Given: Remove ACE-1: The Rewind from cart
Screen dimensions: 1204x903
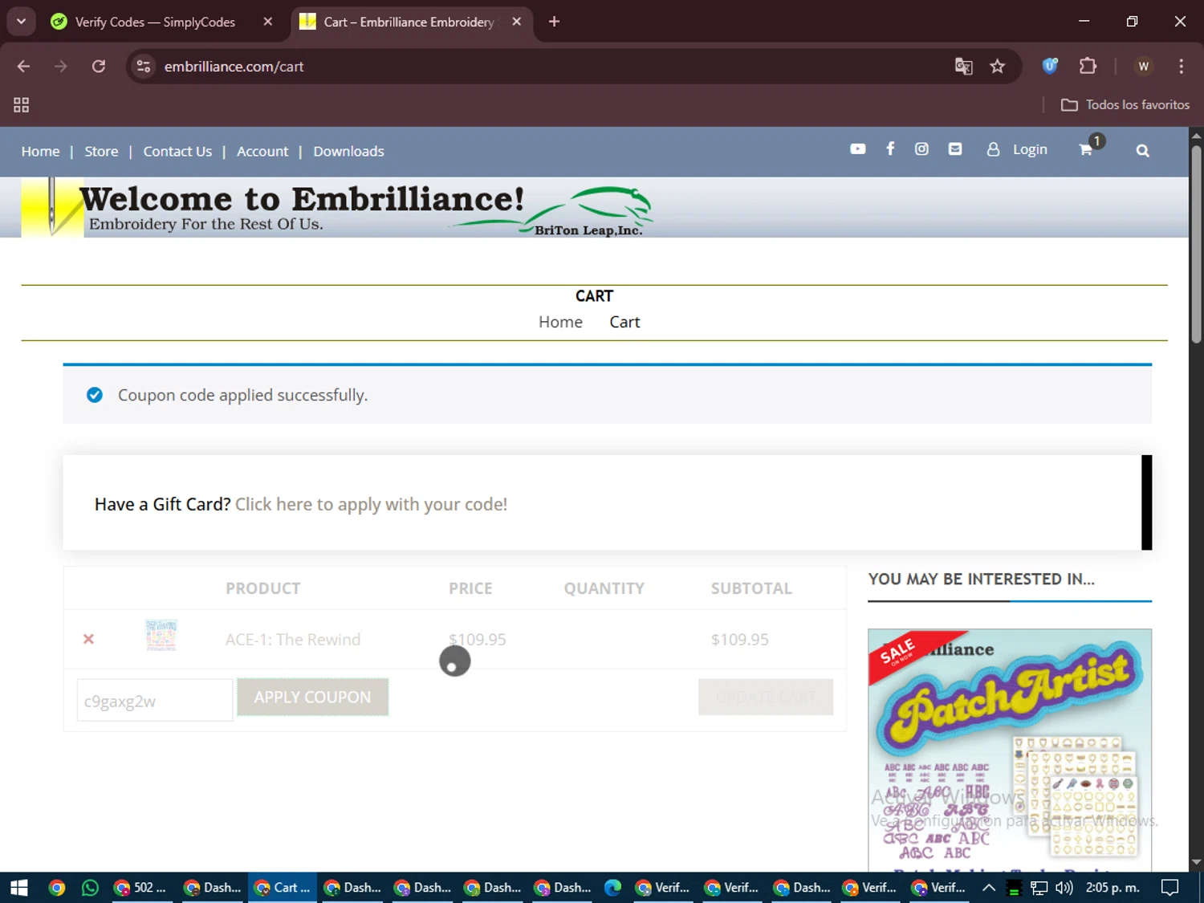Looking at the screenshot, I should coord(88,639).
